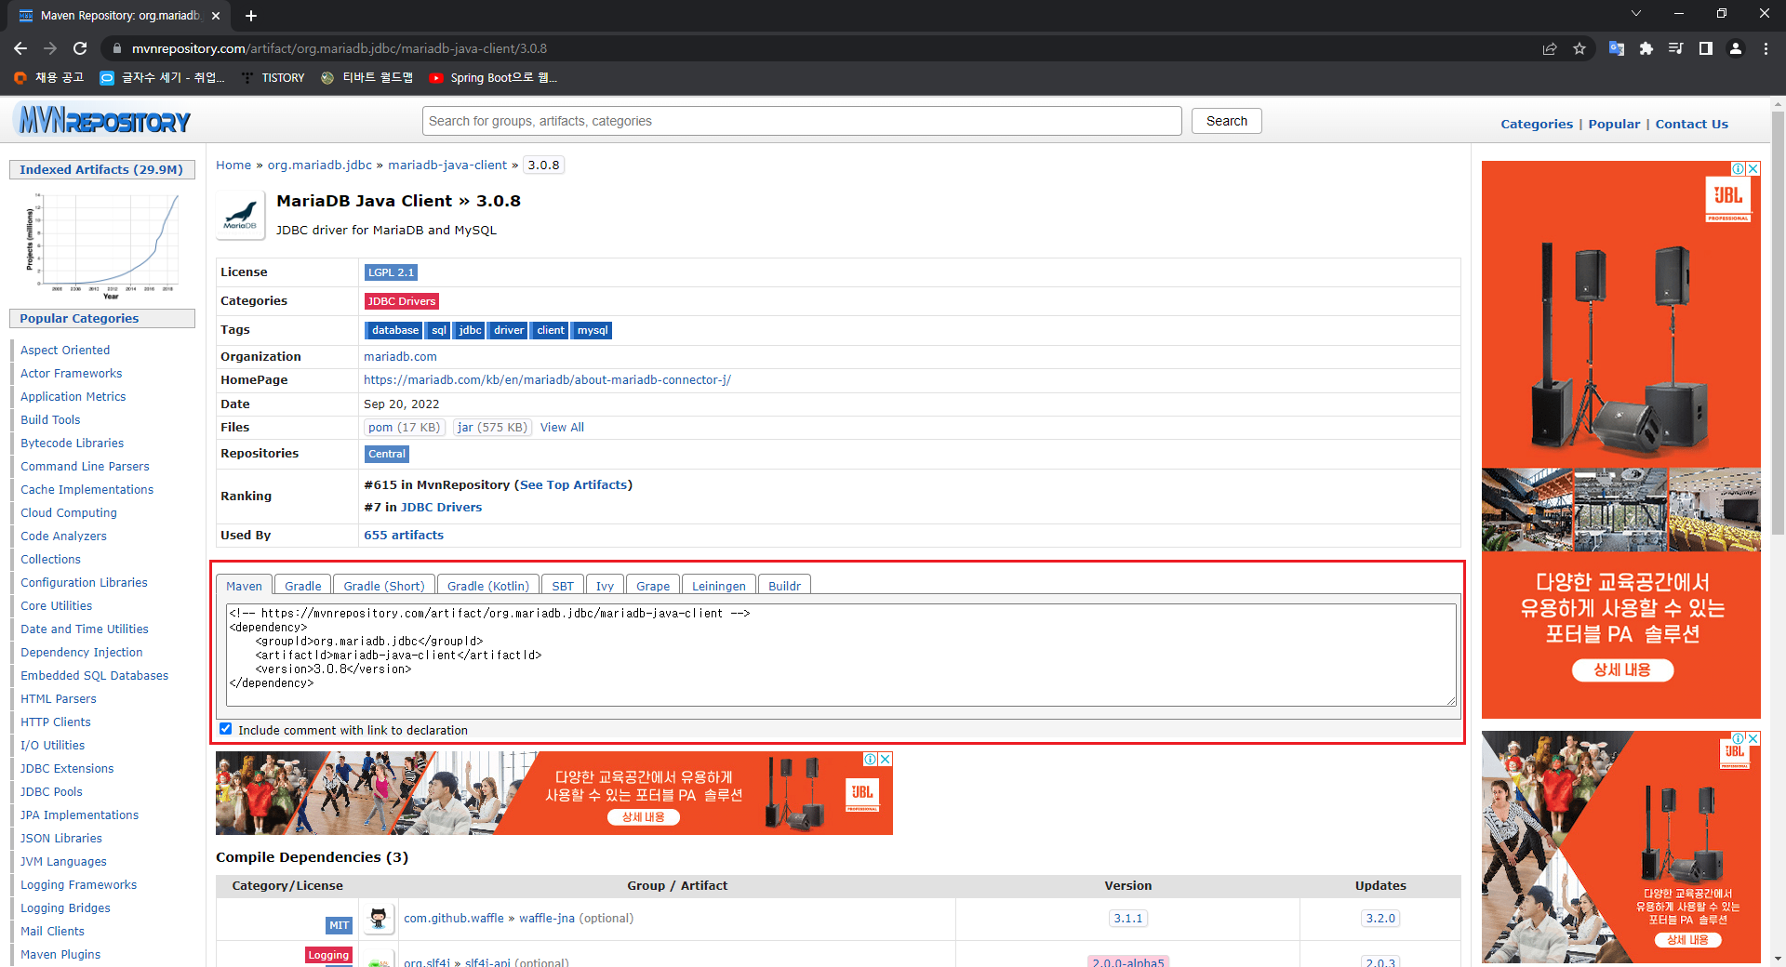Focus the artifact search input field

pos(802,121)
